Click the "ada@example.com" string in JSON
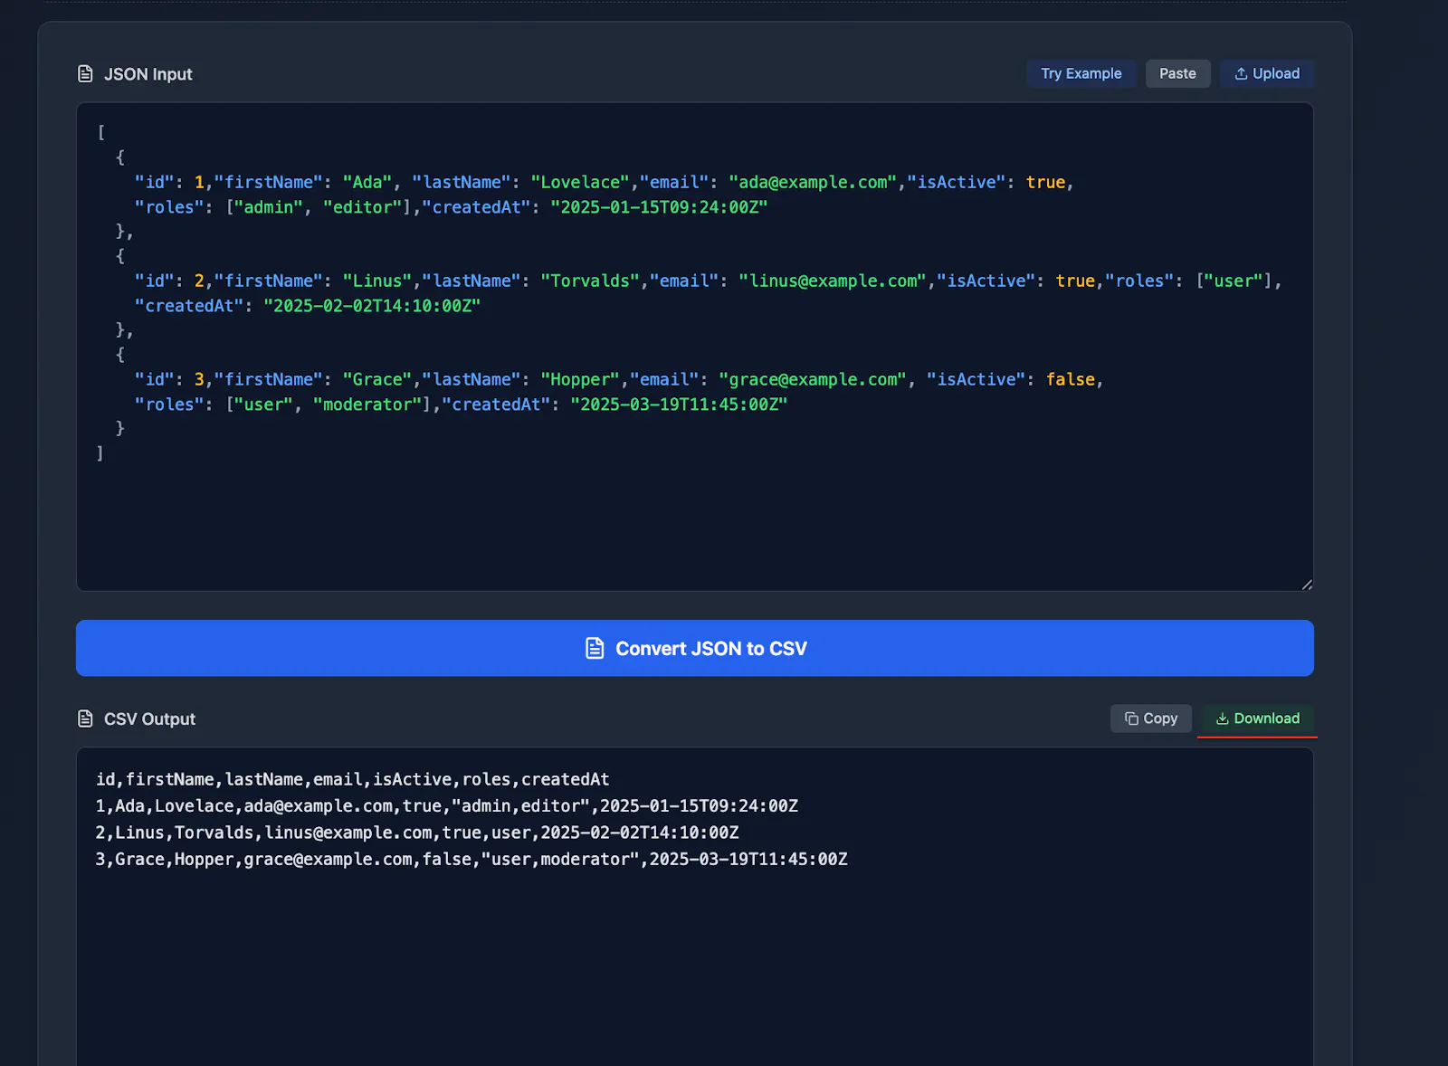1448x1066 pixels. (x=813, y=182)
